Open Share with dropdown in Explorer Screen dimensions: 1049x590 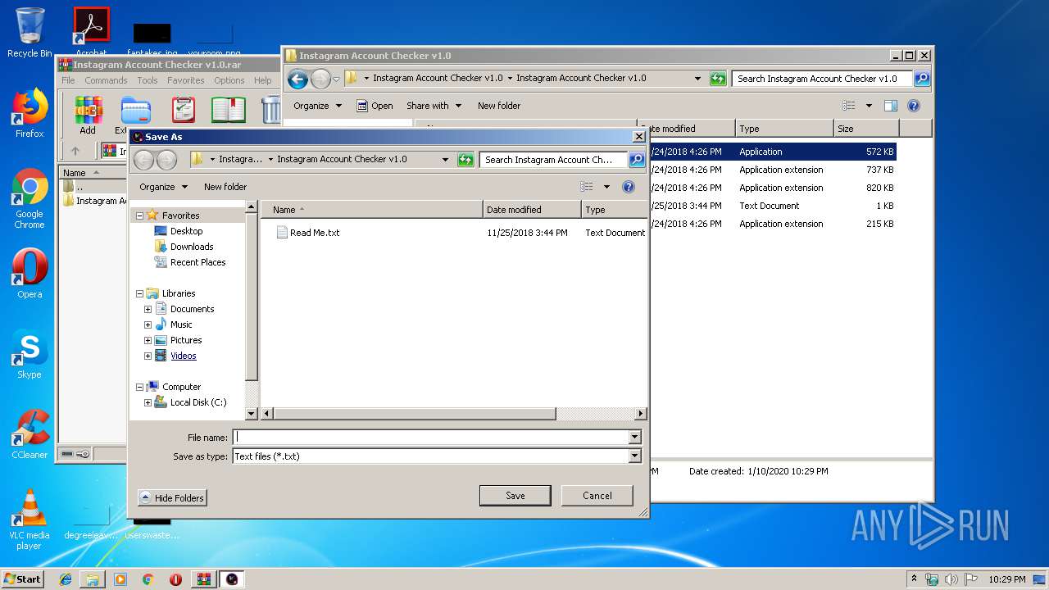[434, 106]
